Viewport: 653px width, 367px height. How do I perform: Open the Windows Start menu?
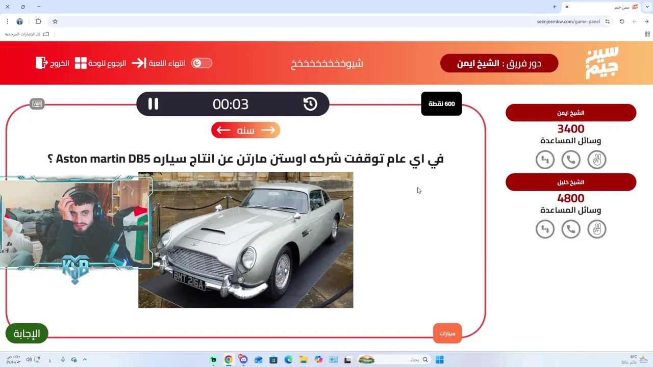[x=439, y=360]
